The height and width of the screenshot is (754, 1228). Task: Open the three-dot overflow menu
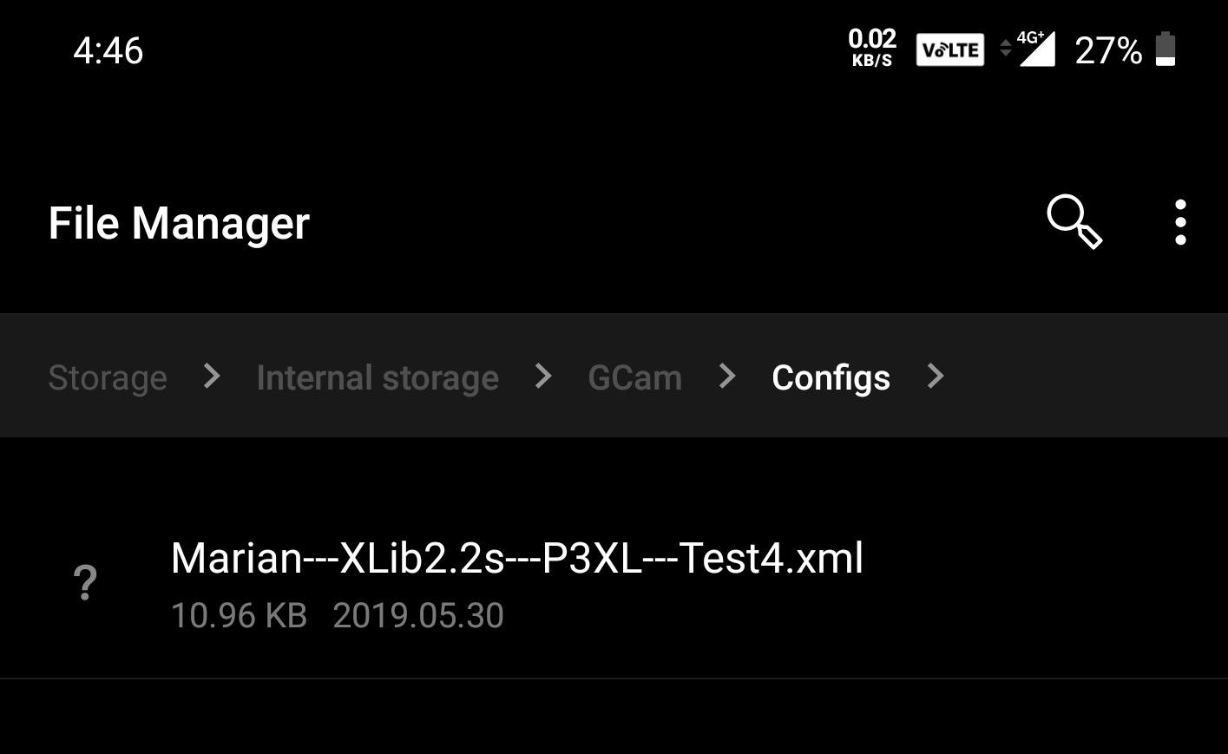pyautogui.click(x=1180, y=222)
